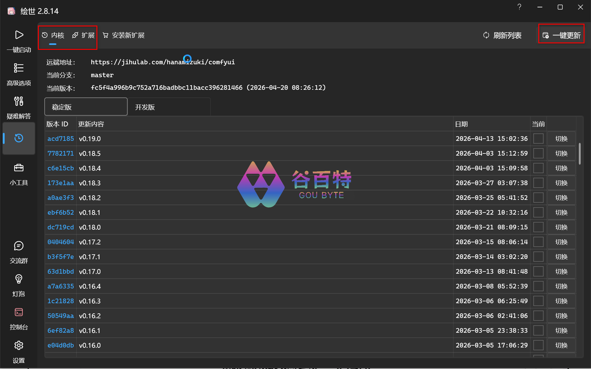This screenshot has height=369, width=591.
Task: Click 切换 button for version v0.18.5
Action: pos(561,153)
